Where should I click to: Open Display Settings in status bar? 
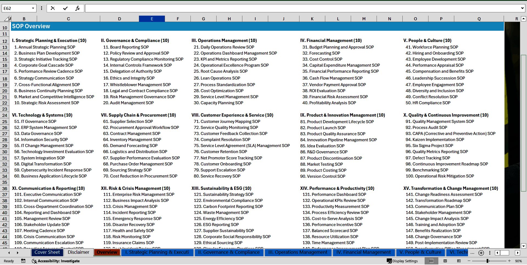pyautogui.click(x=402, y=261)
